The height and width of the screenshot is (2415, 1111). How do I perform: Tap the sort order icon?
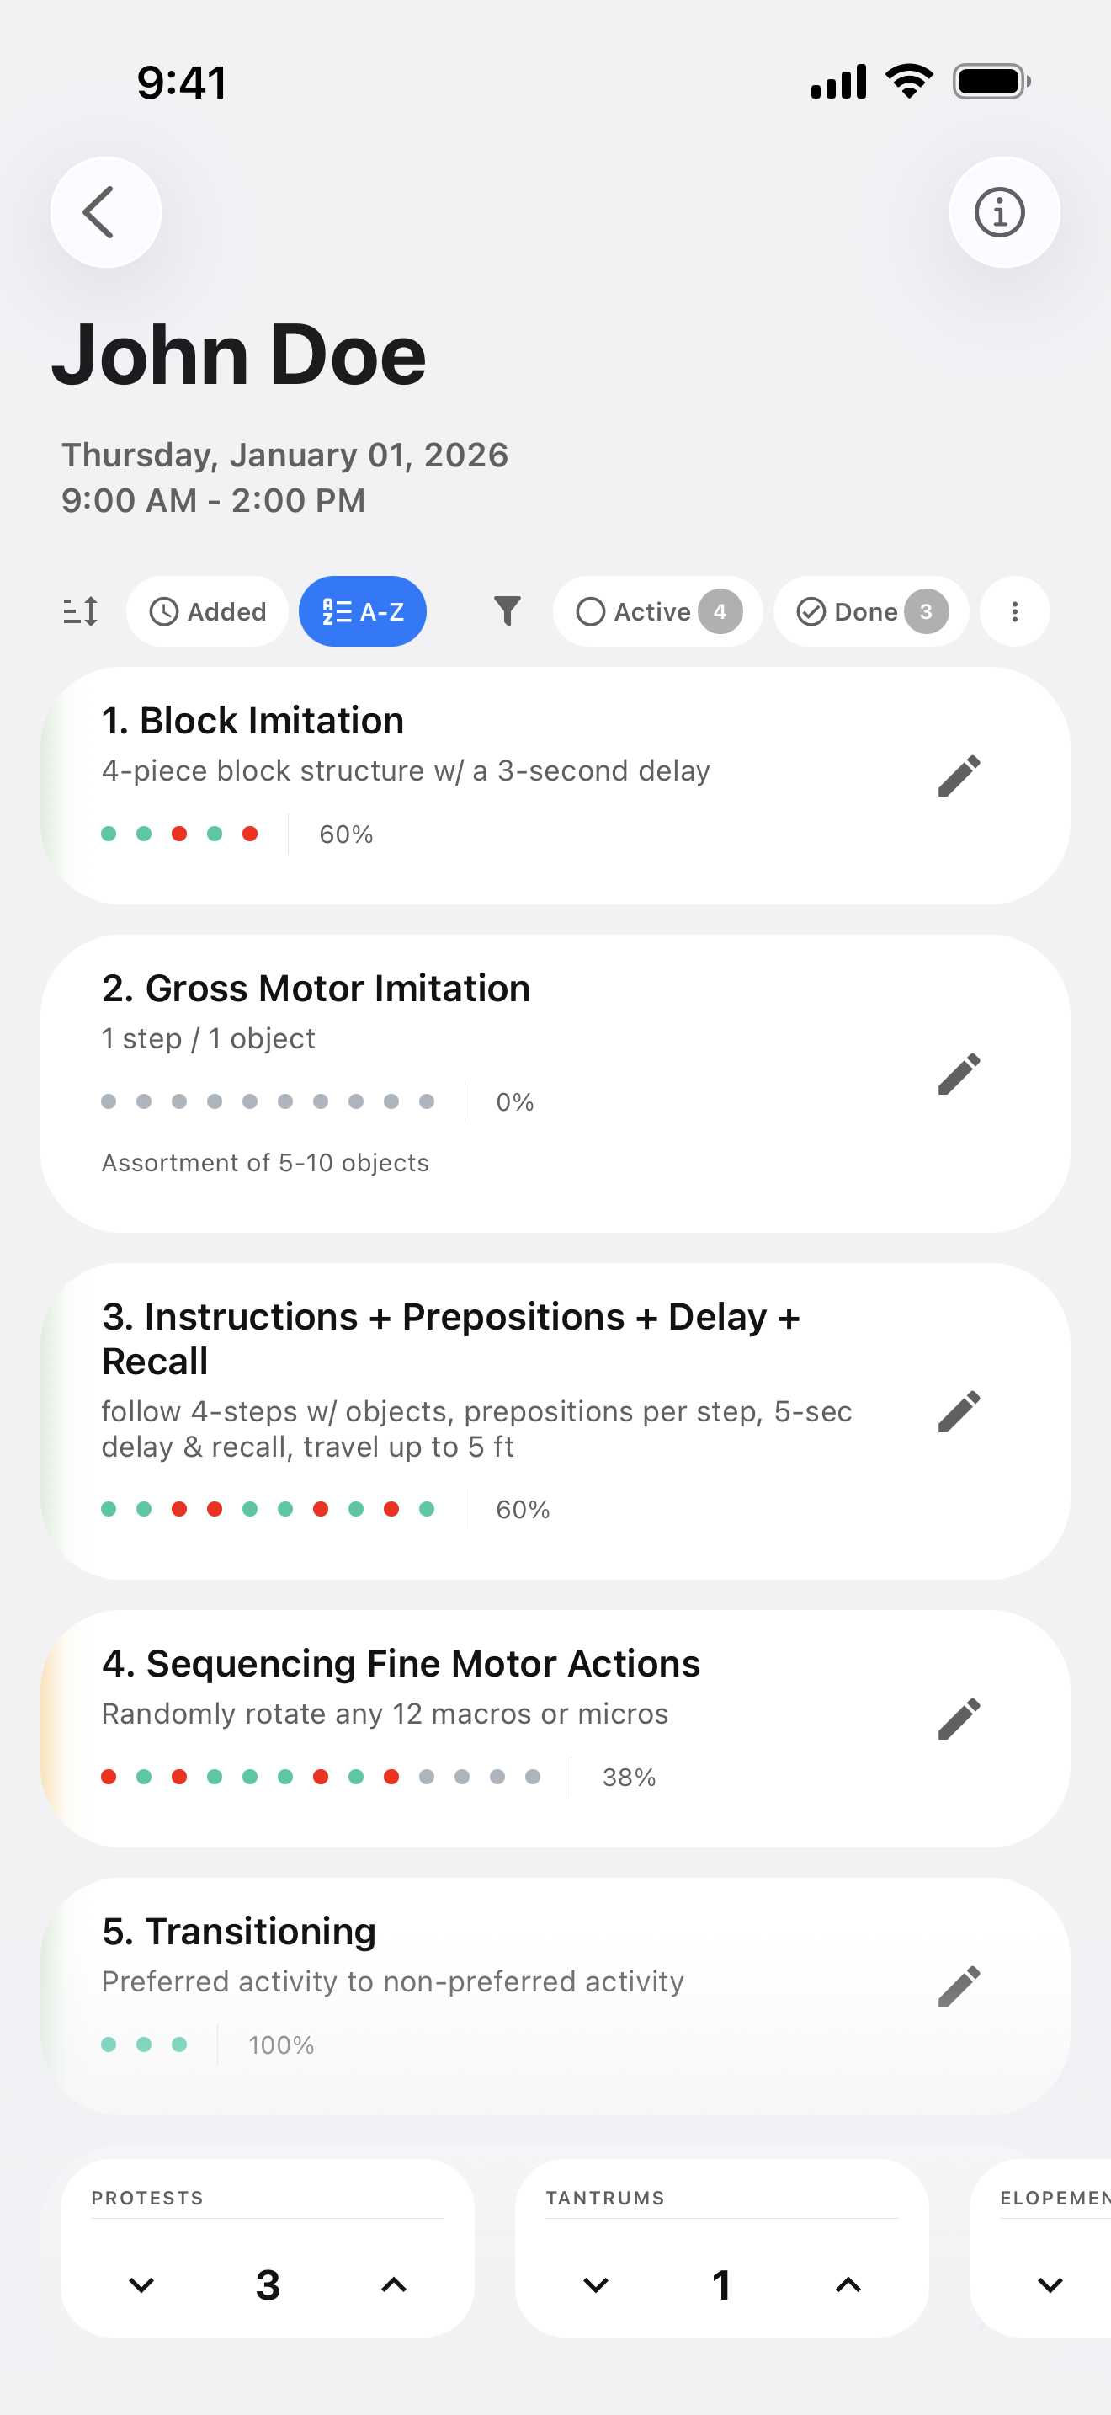point(80,611)
